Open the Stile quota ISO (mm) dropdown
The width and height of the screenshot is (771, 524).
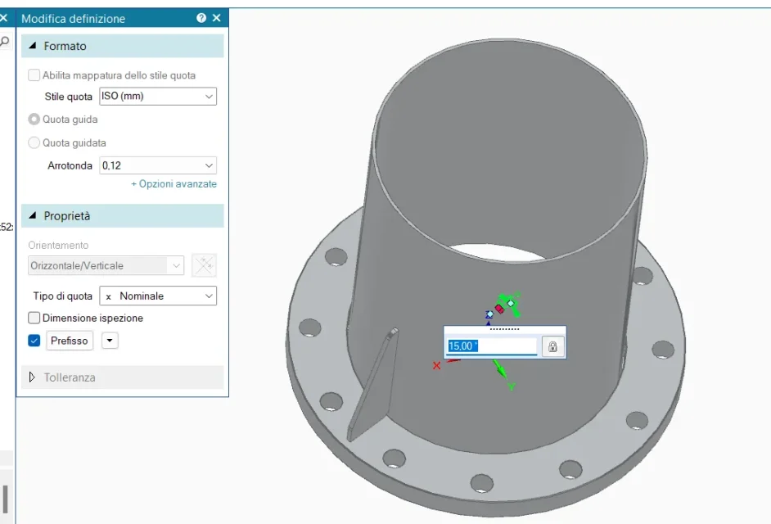pyautogui.click(x=158, y=97)
